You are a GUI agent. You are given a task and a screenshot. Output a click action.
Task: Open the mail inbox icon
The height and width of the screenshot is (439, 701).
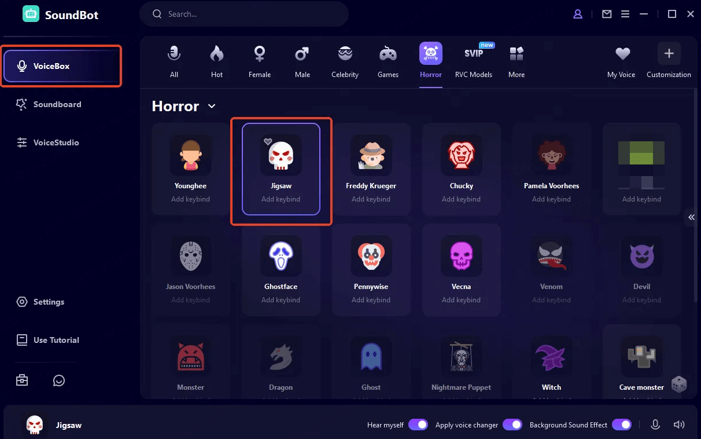[x=607, y=14]
